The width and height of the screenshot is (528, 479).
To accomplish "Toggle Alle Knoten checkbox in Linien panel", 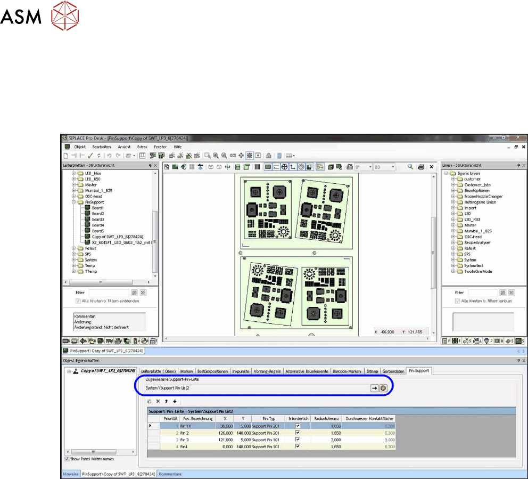I will tap(457, 301).
